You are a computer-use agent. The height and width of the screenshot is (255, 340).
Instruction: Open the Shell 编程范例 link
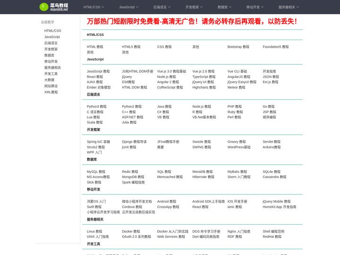pyautogui.click(x=273, y=231)
